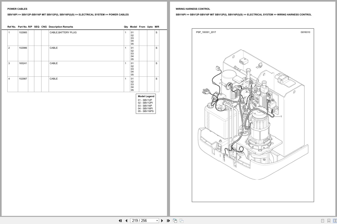Open the page number dropdown arrow
337x224 pixels.
[x=157, y=220]
